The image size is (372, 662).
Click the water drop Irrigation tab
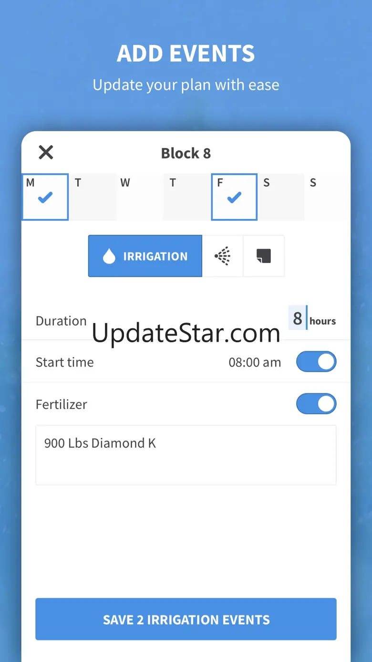(x=145, y=256)
